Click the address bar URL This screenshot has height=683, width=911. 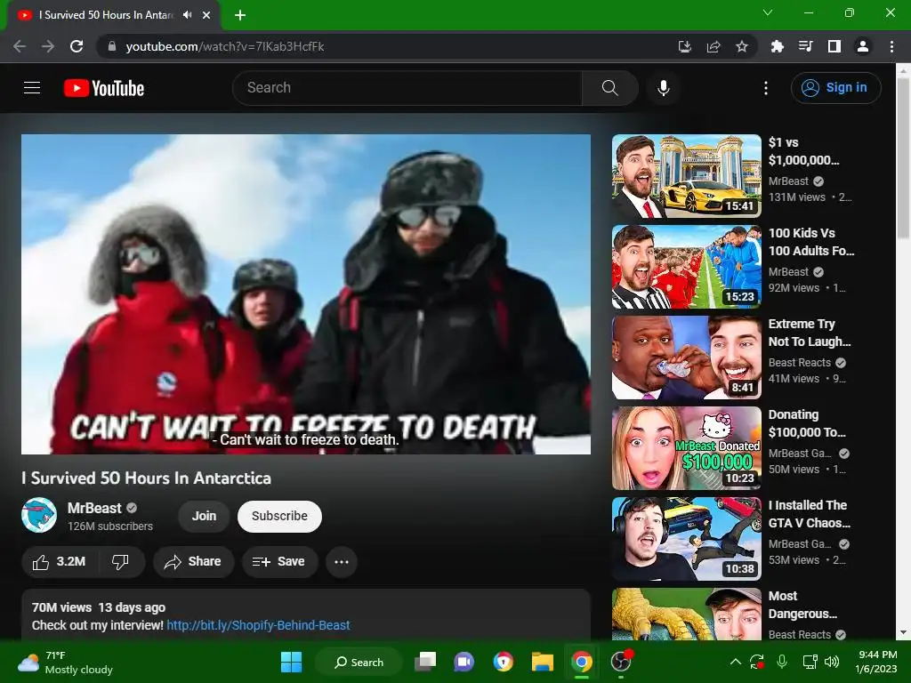tap(225, 46)
